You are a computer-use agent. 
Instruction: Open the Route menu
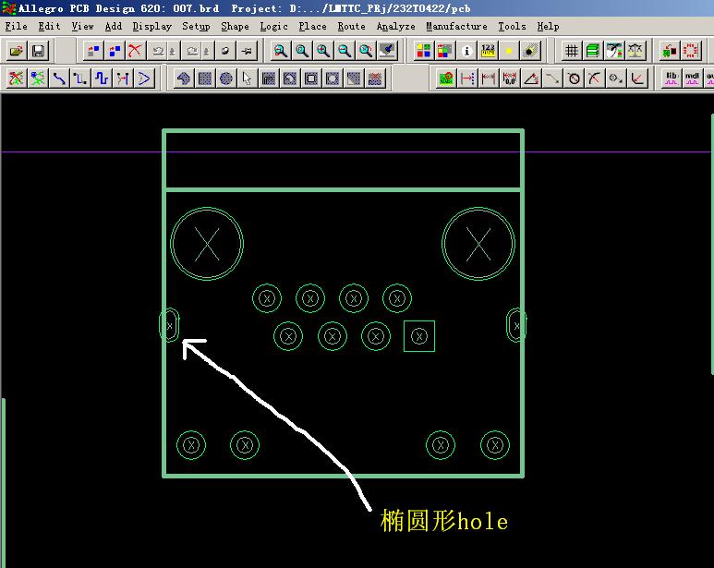[352, 27]
